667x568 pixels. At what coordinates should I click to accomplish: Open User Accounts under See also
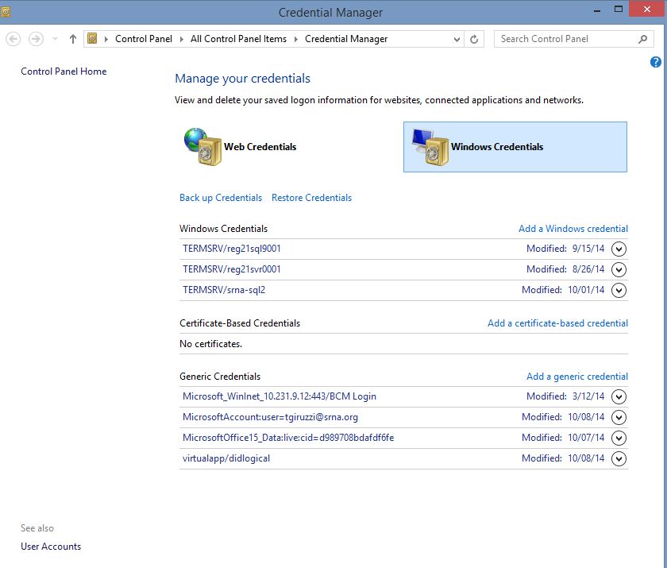(x=51, y=547)
